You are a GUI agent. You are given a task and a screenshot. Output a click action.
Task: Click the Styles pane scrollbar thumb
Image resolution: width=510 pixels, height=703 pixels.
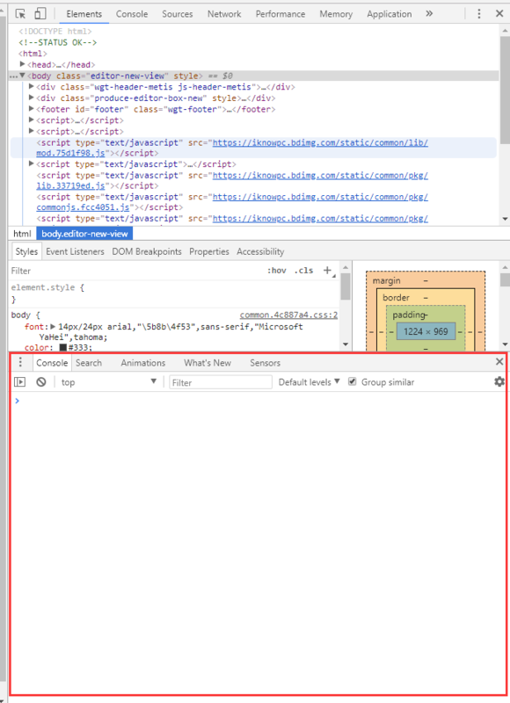(345, 286)
